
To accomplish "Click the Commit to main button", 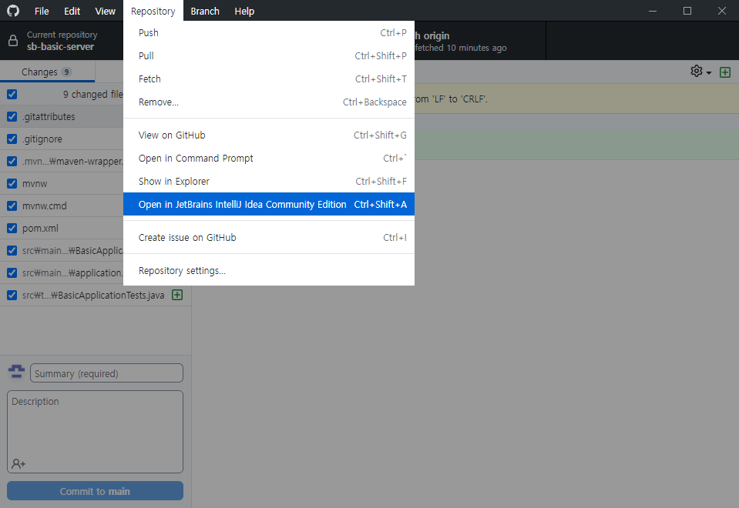I will (x=95, y=491).
